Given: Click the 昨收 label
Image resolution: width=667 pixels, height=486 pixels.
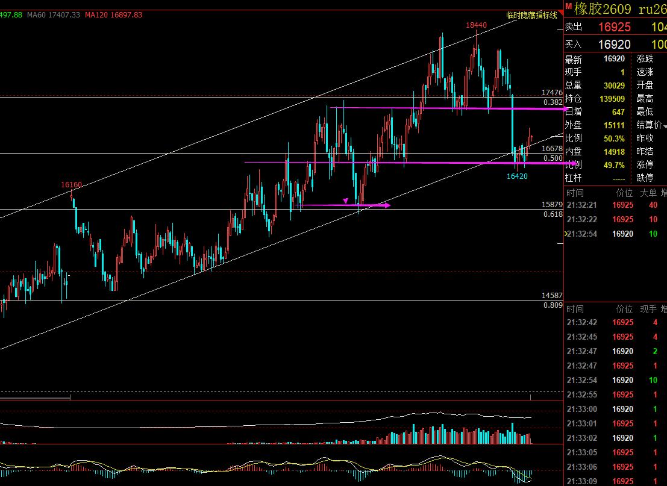Looking at the screenshot, I should [x=645, y=138].
